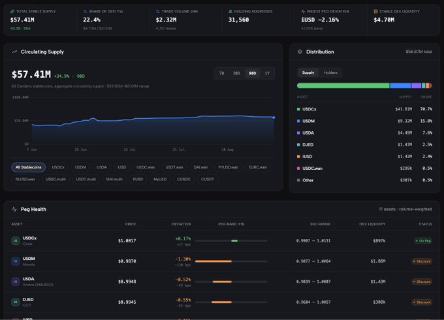Filter chart by RUSD chip
This screenshot has height=320, width=444.
tap(138, 179)
